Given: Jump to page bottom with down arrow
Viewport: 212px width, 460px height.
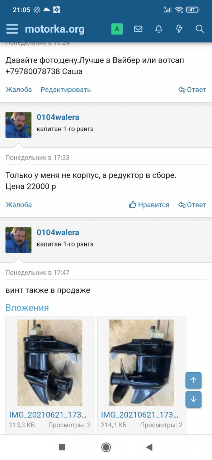Looking at the screenshot, I should tap(193, 399).
